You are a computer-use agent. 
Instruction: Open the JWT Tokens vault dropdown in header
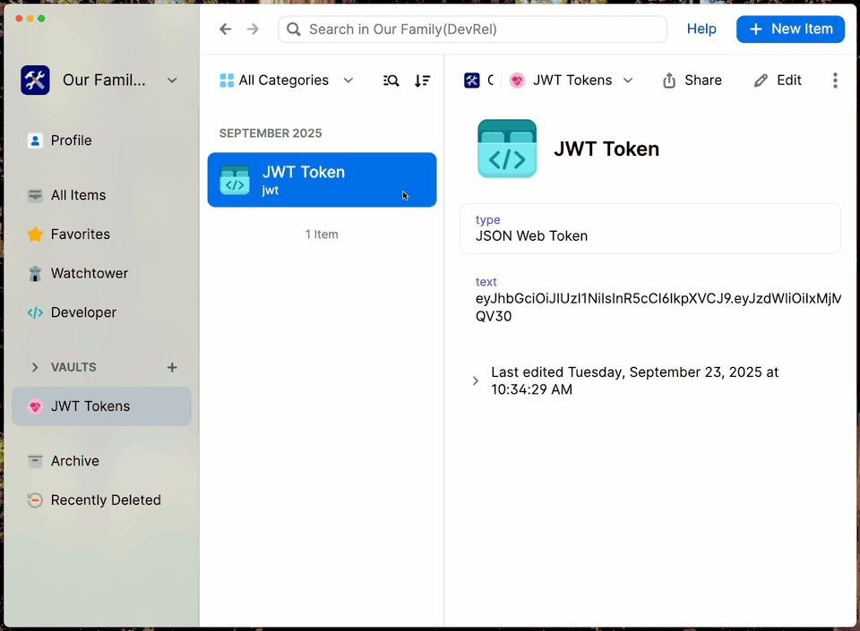point(572,81)
